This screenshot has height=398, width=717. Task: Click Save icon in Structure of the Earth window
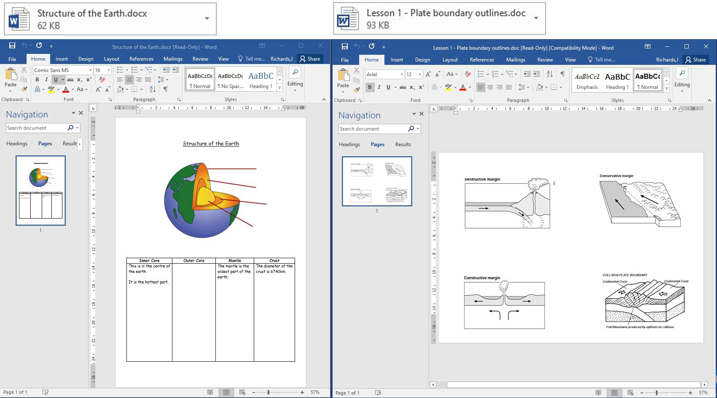point(12,46)
